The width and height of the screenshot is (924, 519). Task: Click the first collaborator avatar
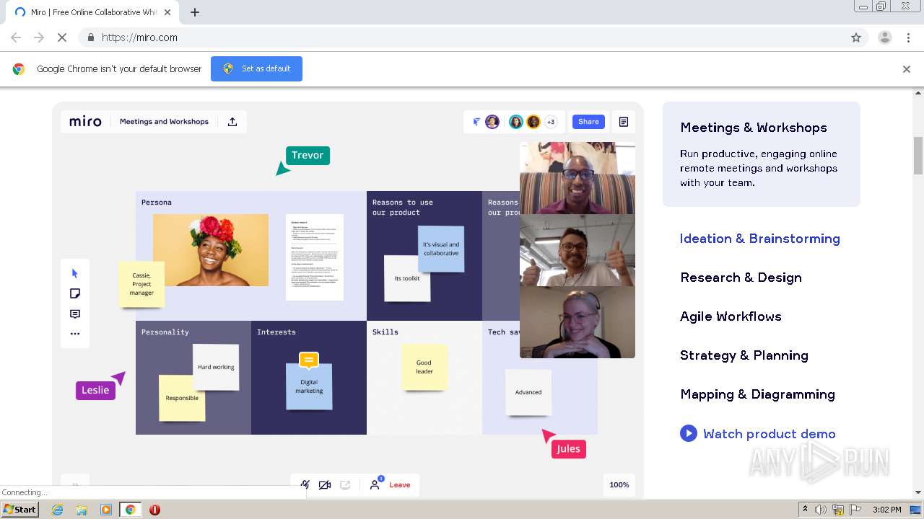pyautogui.click(x=492, y=122)
